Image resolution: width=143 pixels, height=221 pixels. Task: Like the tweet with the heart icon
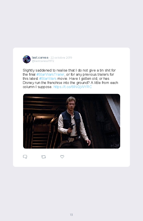pos(62,157)
